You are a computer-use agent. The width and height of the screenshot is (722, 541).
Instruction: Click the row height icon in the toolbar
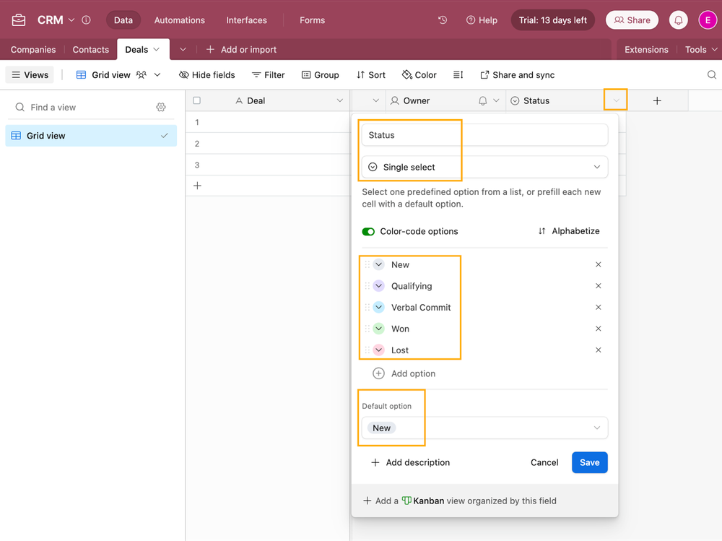458,74
